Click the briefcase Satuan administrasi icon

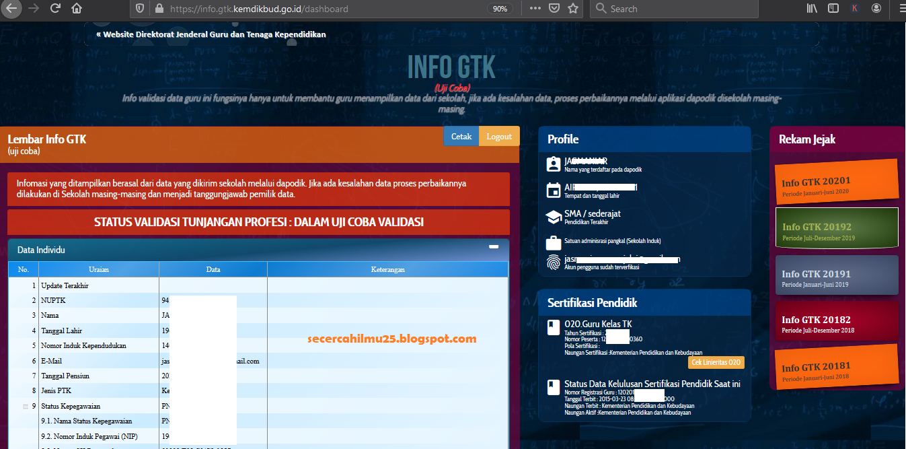(554, 242)
